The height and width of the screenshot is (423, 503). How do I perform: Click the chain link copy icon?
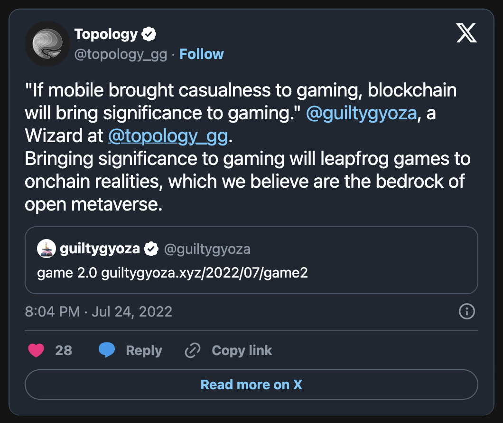193,351
